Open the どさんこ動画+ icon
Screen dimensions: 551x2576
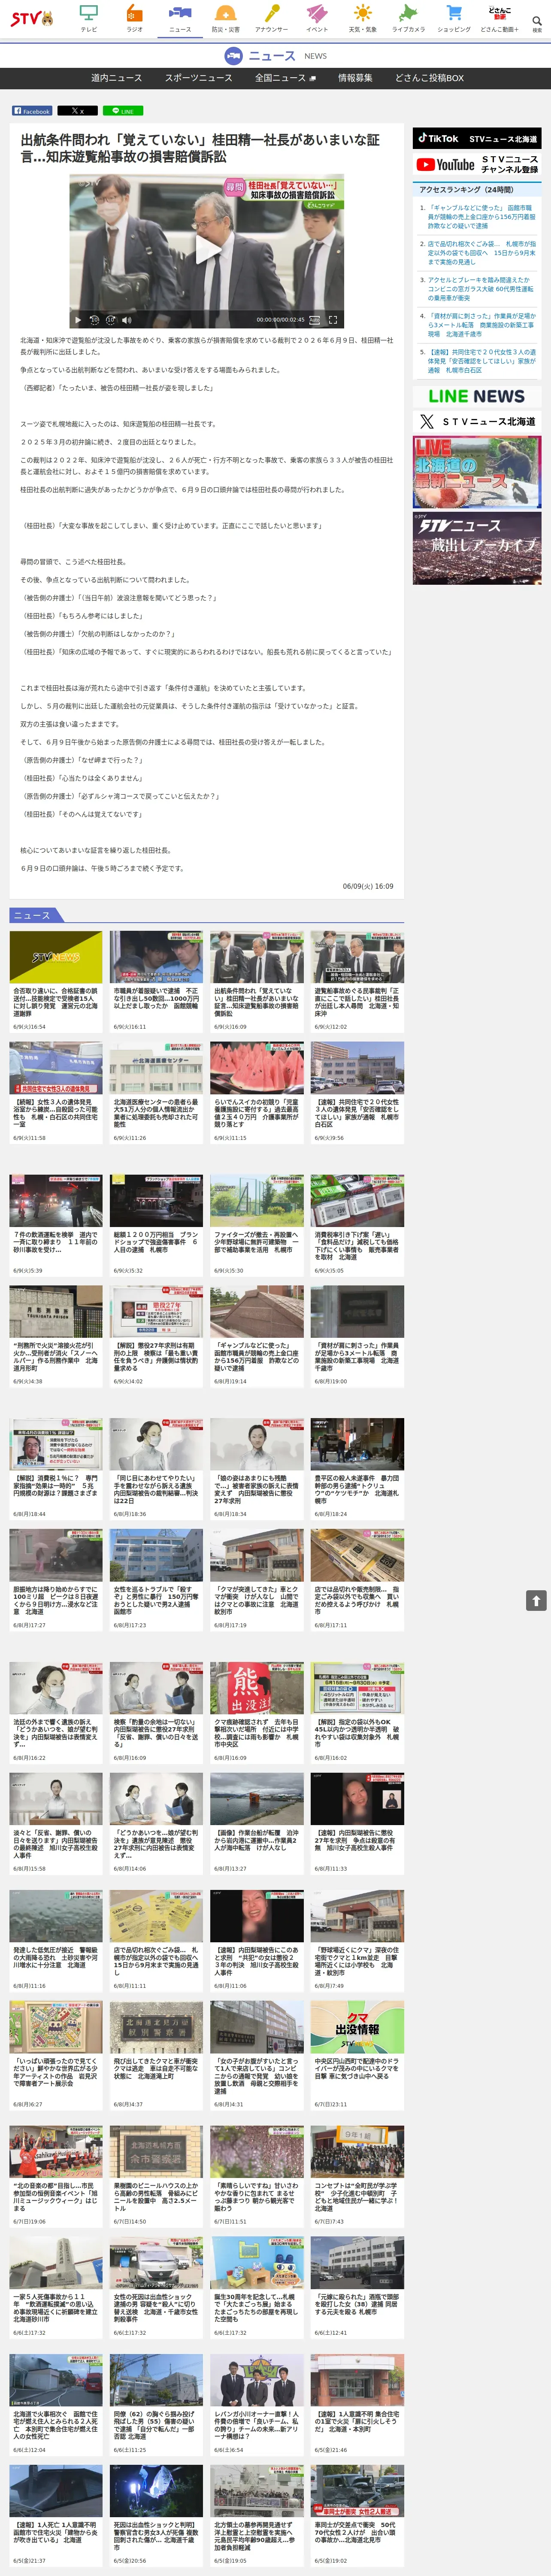click(499, 18)
